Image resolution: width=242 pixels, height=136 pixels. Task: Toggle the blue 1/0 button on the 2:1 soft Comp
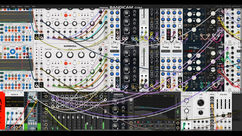117,74
